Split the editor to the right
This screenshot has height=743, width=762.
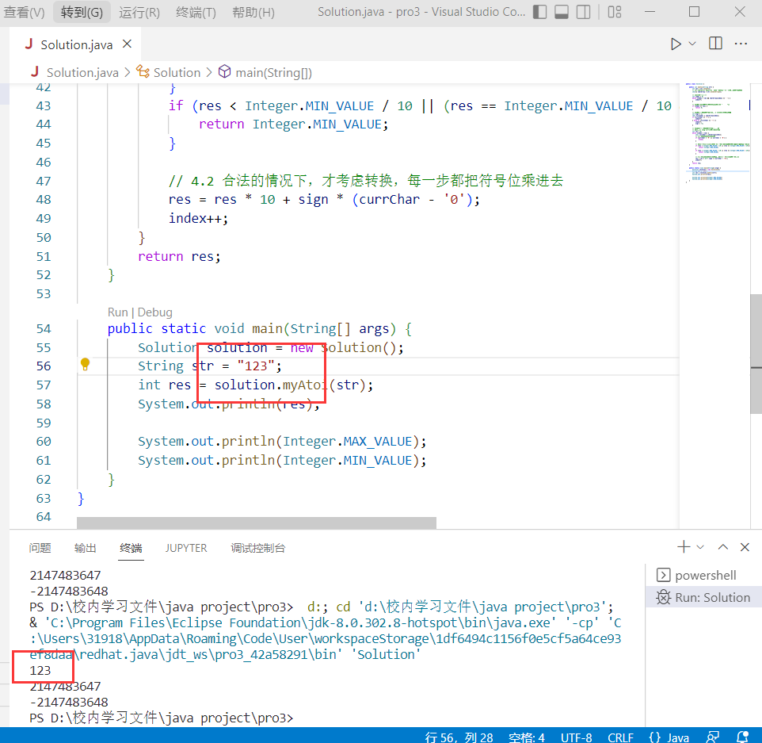[715, 44]
